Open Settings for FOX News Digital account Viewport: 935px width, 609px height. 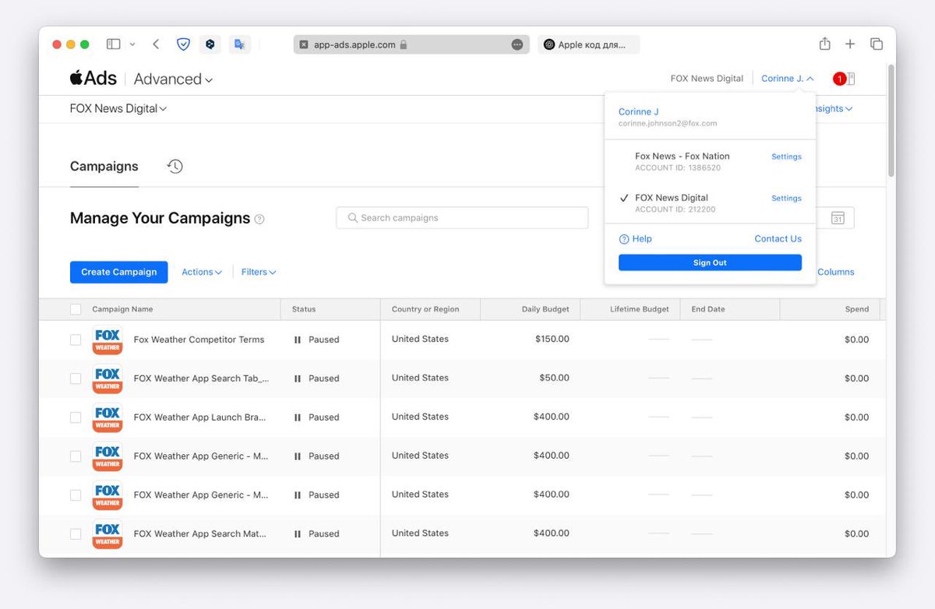pyautogui.click(x=786, y=199)
